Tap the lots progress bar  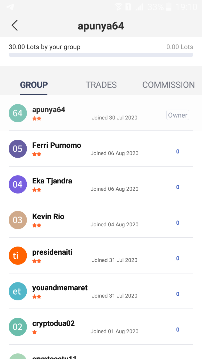(x=101, y=55)
